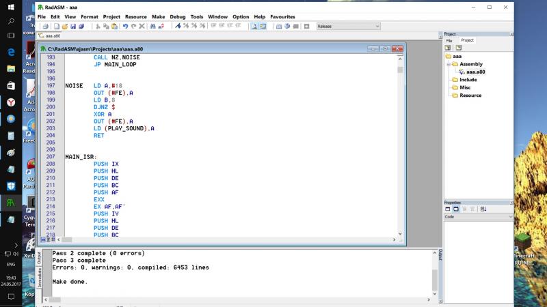
Task: Click the Undo toolbar icon
Action: (x=124, y=26)
